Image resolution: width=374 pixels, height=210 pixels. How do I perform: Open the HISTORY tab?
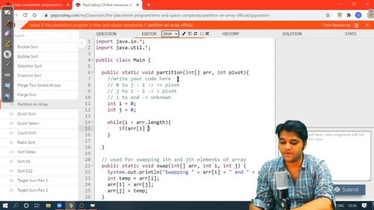tap(231, 34)
